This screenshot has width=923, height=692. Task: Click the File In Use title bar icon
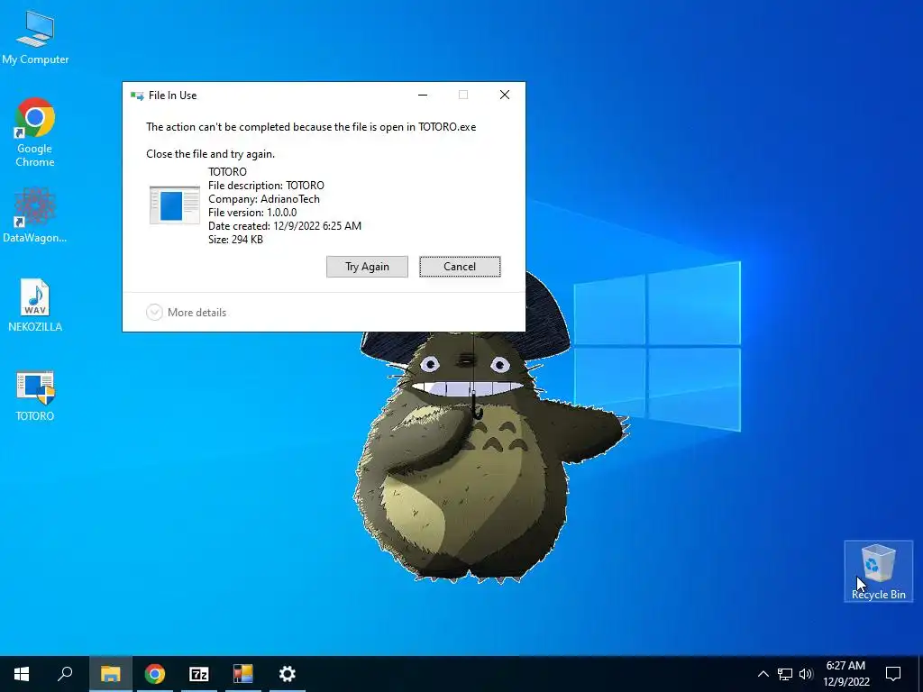137,96
